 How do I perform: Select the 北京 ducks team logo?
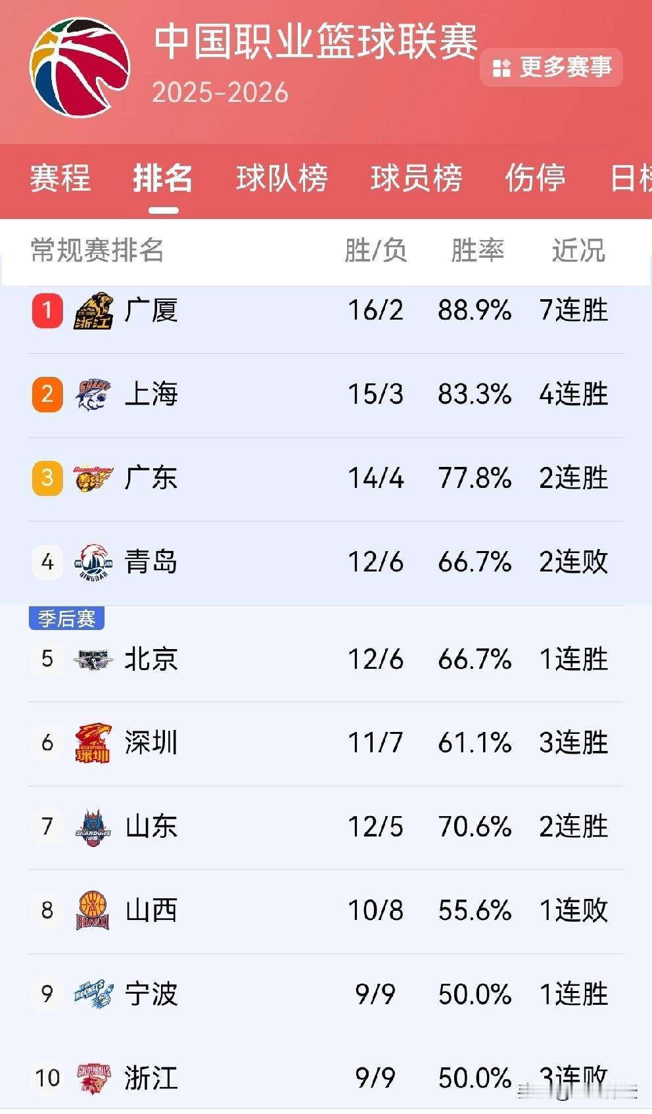(x=92, y=661)
